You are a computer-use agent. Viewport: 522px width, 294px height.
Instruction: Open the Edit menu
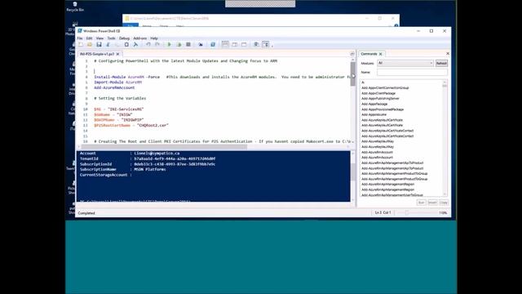(x=89, y=38)
